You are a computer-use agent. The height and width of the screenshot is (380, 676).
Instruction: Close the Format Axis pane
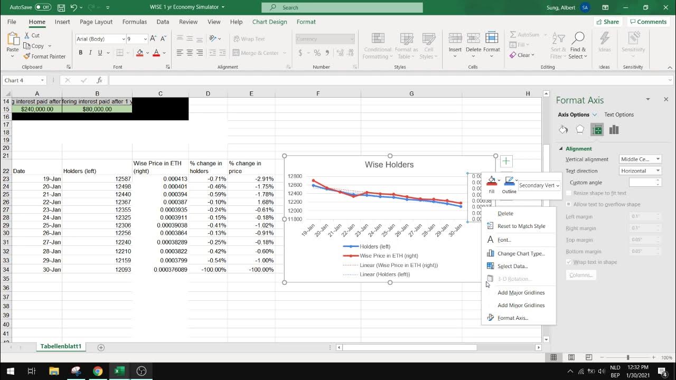[666, 99]
